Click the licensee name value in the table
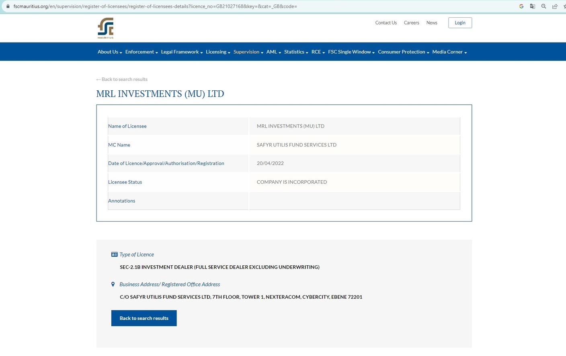The image size is (566, 356). click(291, 126)
